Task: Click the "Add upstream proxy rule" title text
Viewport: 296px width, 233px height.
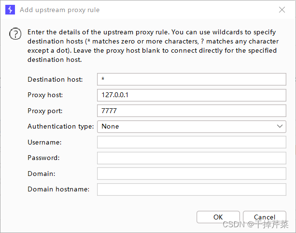Action: (60, 10)
